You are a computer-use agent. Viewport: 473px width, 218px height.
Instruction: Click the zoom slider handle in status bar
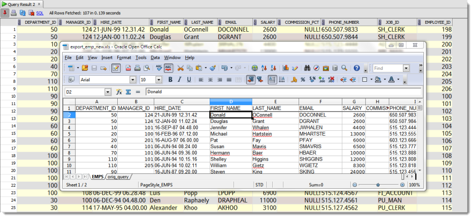[378, 185]
